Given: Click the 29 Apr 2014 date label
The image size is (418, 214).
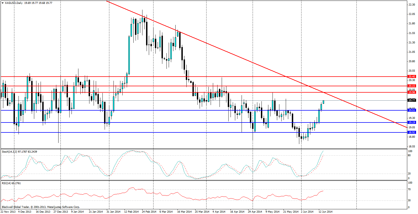Looking at the screenshot, I should (255, 212).
